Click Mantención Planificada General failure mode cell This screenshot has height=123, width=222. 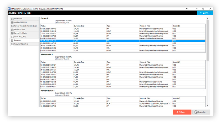point(151,82)
